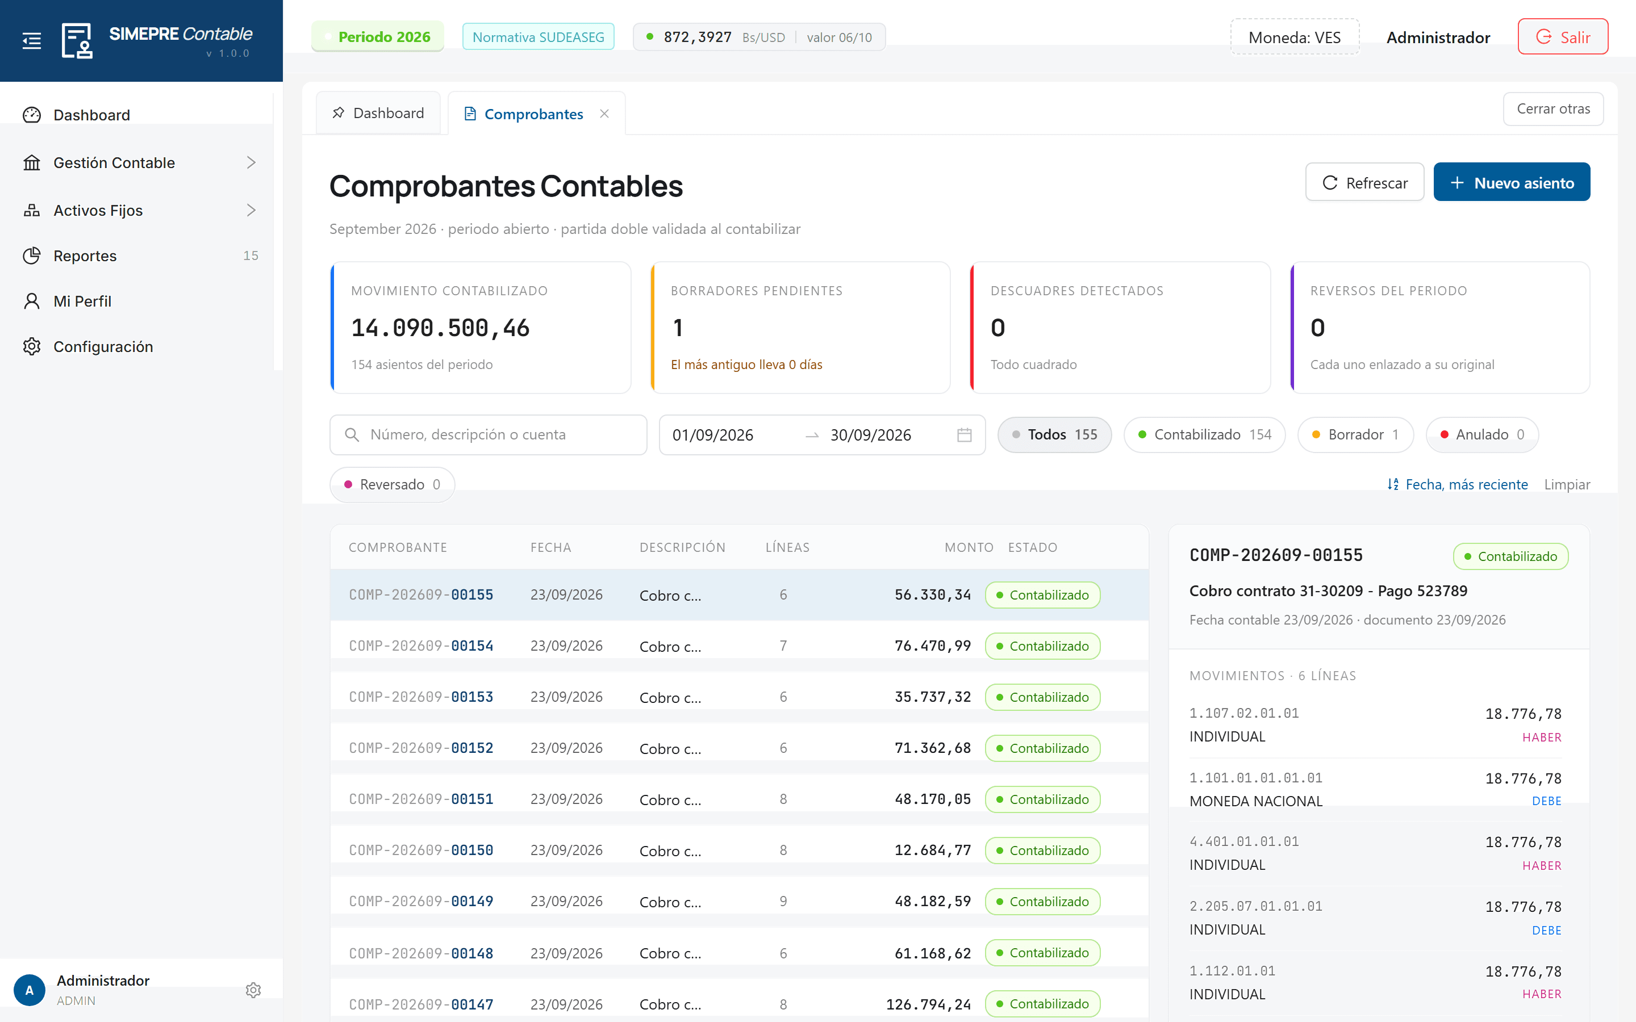Click the Refrescar button

[x=1364, y=182]
